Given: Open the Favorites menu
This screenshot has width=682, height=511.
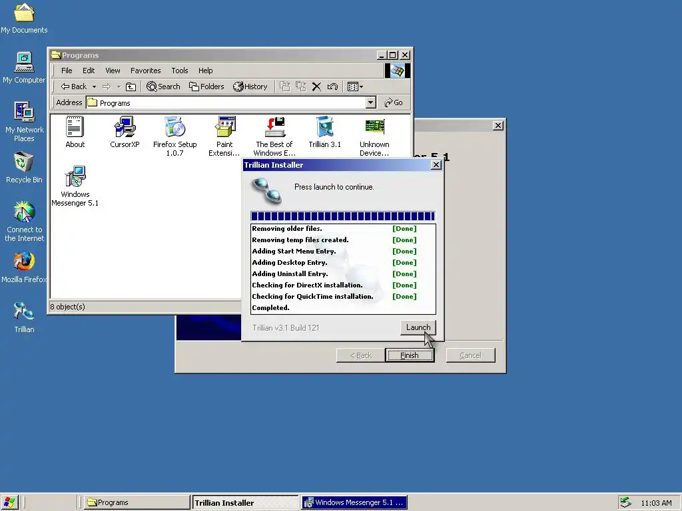Looking at the screenshot, I should tap(146, 71).
